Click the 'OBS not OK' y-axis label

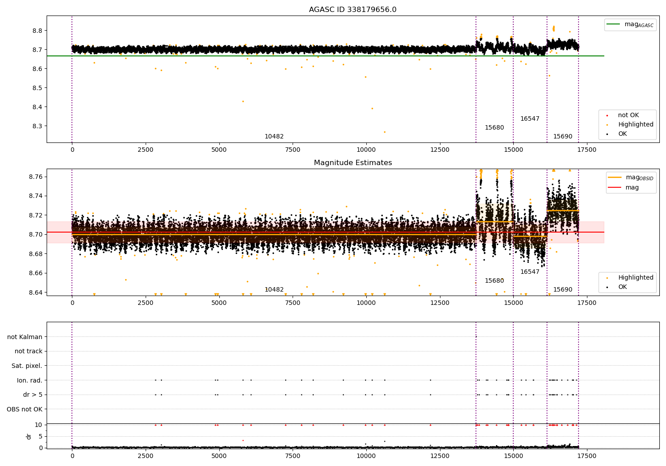pos(25,409)
